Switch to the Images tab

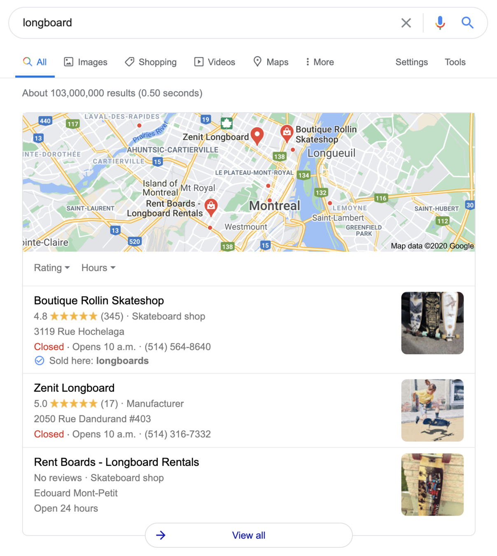pos(86,62)
